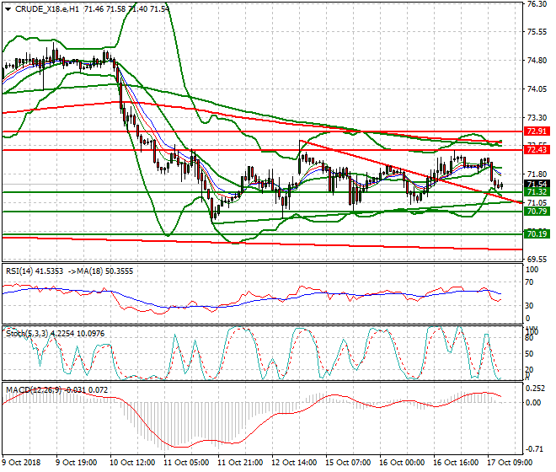556x472 pixels.
Task: Click the 12 Oct 14:00 time axis label
Action: tap(294, 463)
